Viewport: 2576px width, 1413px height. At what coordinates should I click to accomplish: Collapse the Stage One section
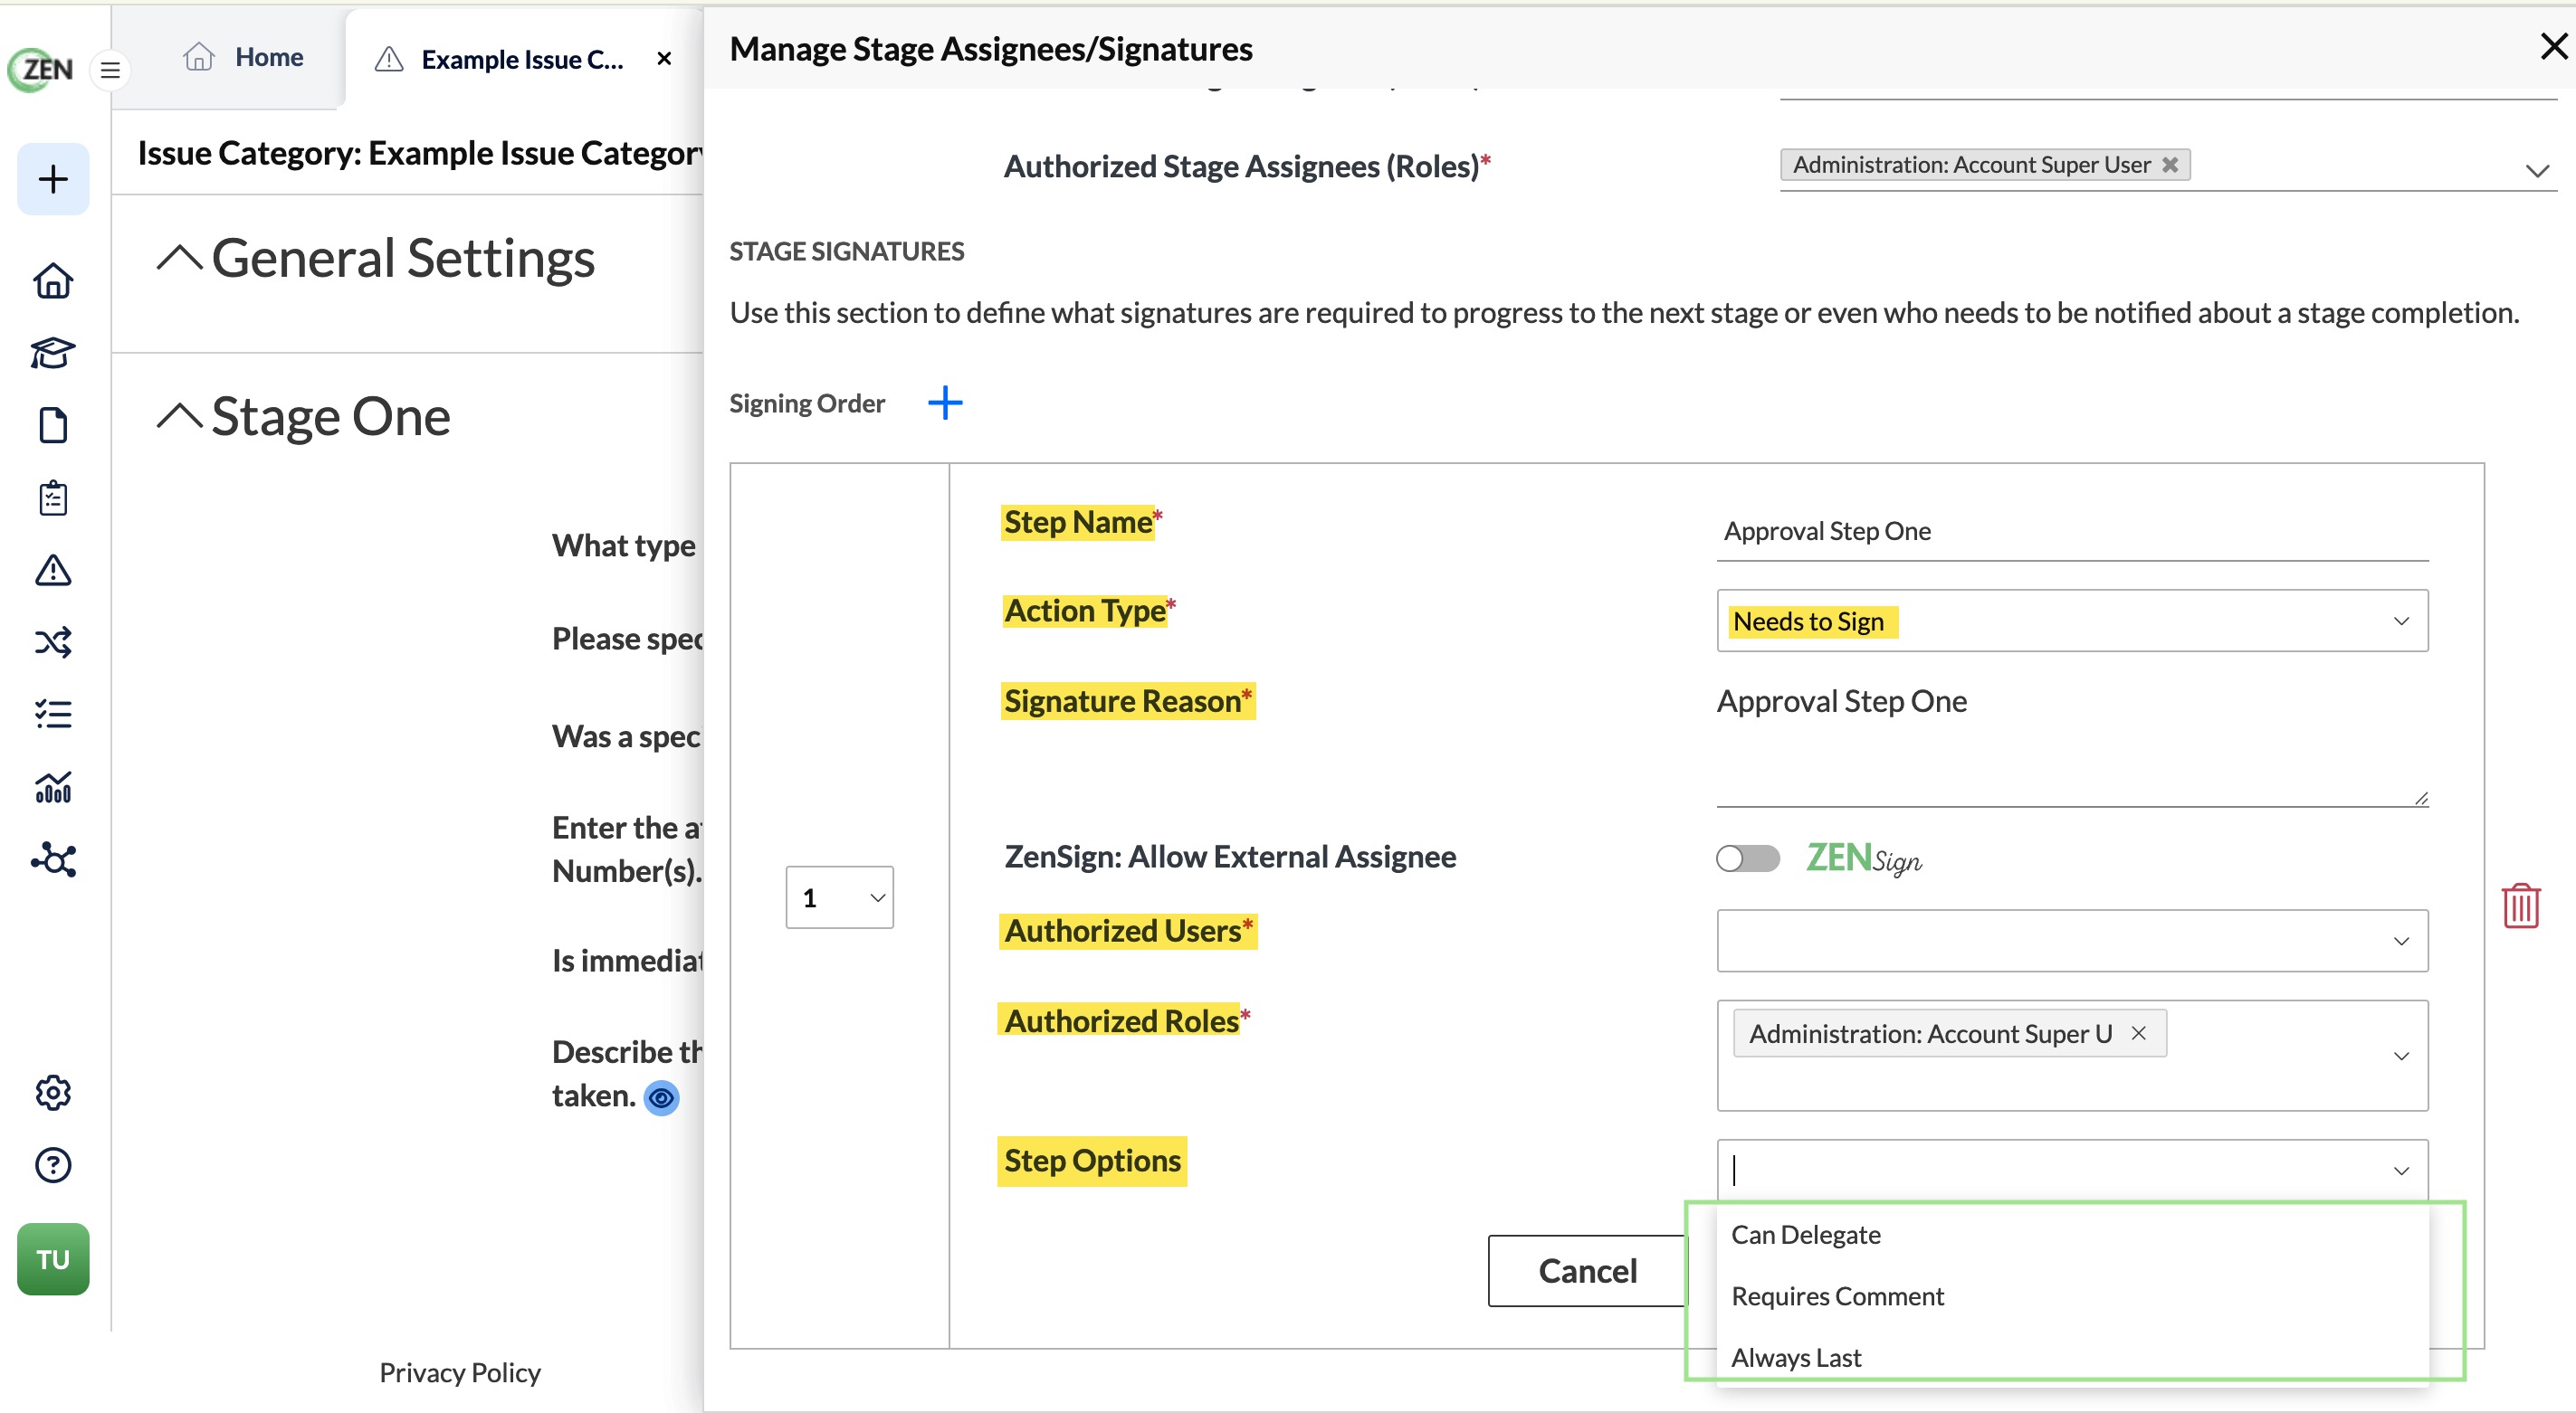click(x=180, y=417)
